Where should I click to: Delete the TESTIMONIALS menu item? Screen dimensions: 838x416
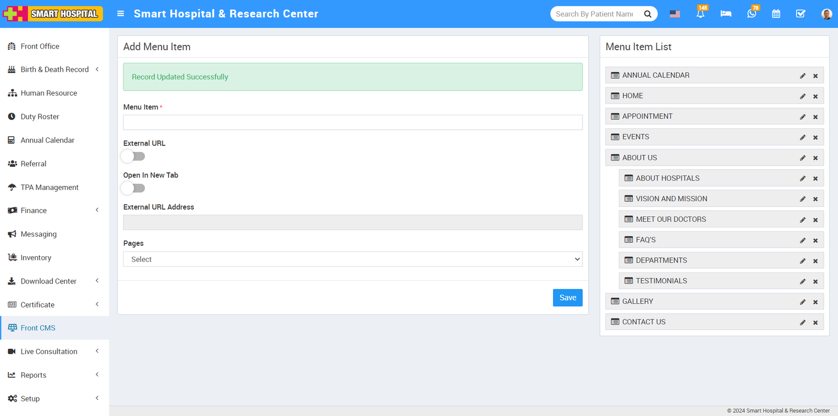(x=815, y=281)
